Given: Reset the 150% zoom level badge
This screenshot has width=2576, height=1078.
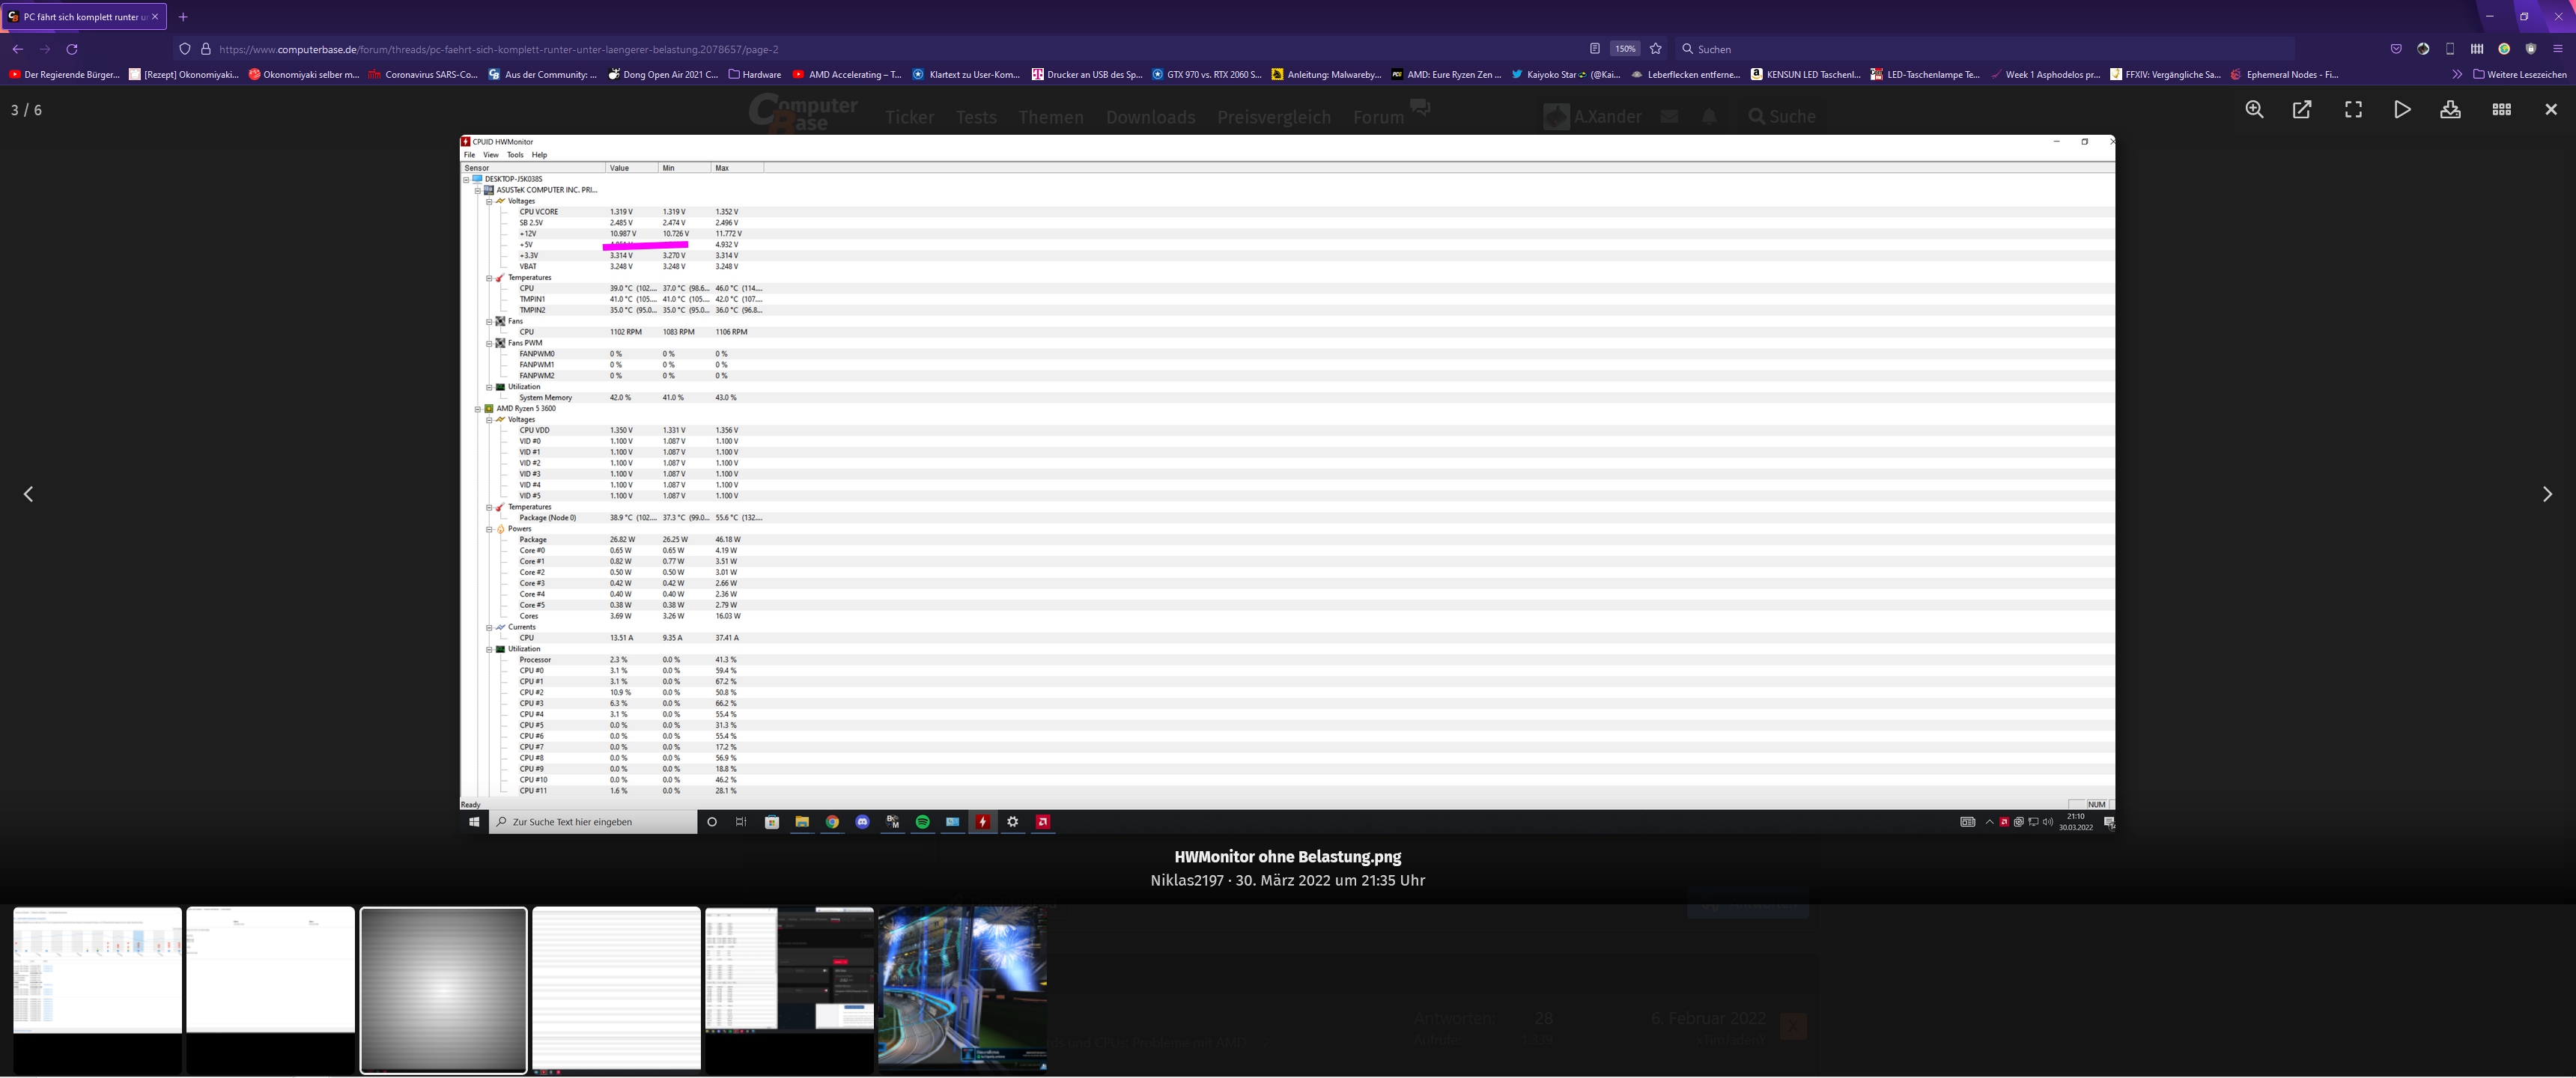Looking at the screenshot, I should point(1625,49).
